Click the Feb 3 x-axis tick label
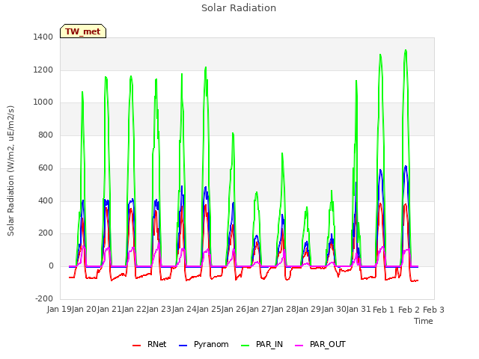The height and width of the screenshot is (359, 479). (433, 310)
